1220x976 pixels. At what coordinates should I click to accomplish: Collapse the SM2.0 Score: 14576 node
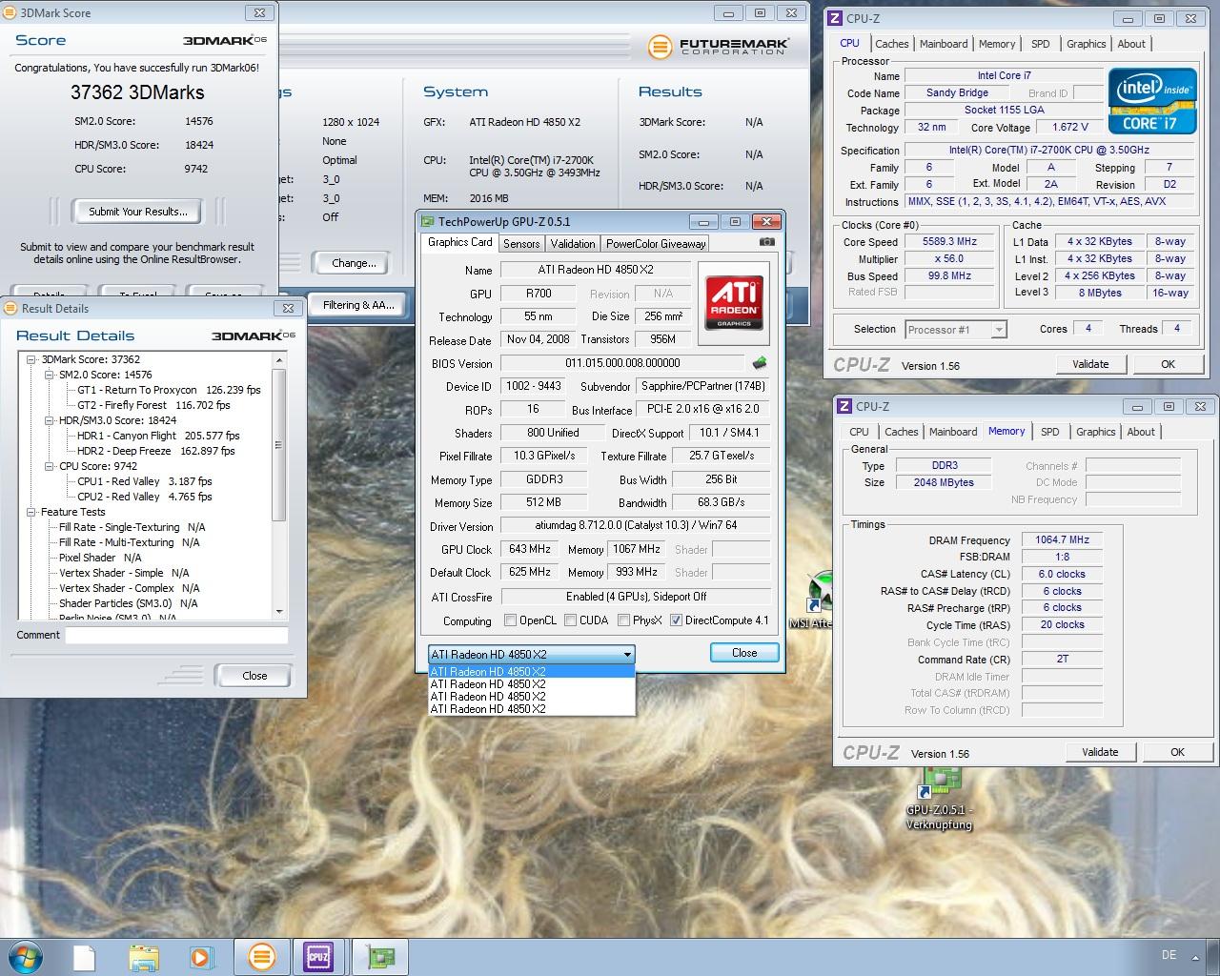click(50, 375)
